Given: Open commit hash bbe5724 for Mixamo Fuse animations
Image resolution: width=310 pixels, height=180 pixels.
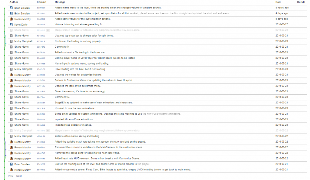Looking at the screenshot, I should click(41, 119).
